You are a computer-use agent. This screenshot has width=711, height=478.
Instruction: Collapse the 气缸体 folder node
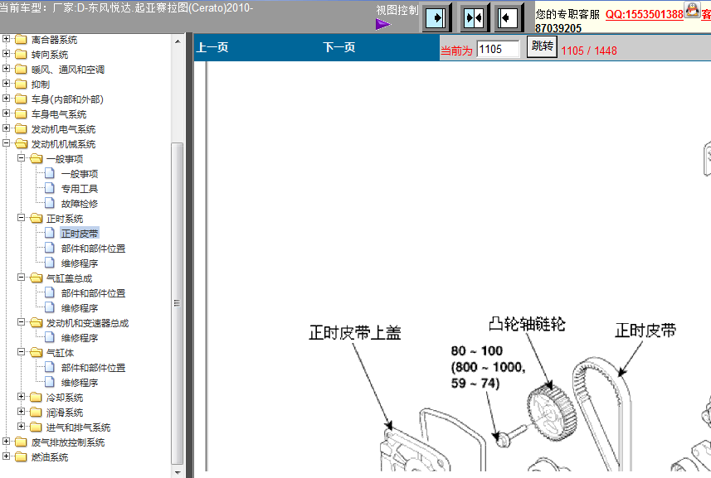(x=22, y=353)
